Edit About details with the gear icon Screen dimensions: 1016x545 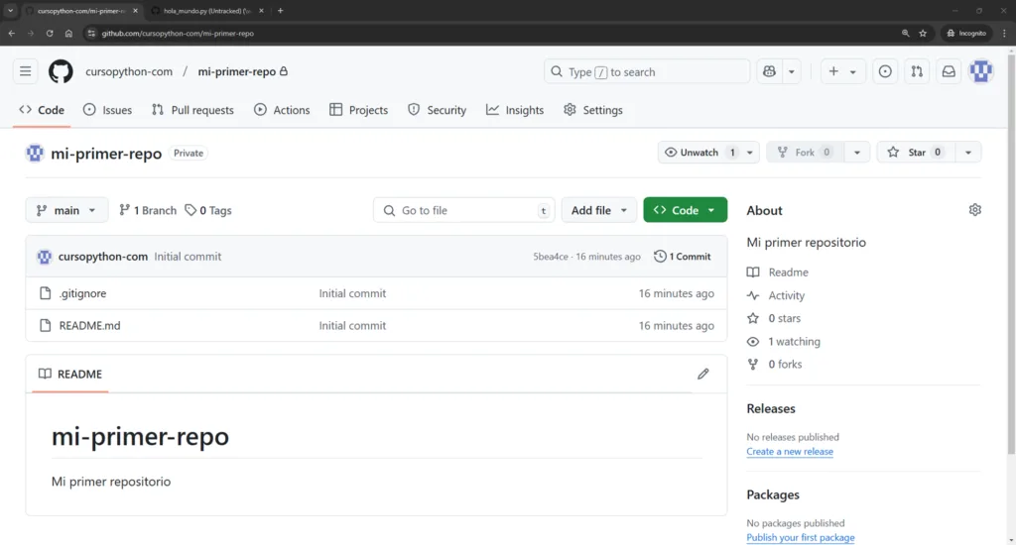pyautogui.click(x=974, y=210)
